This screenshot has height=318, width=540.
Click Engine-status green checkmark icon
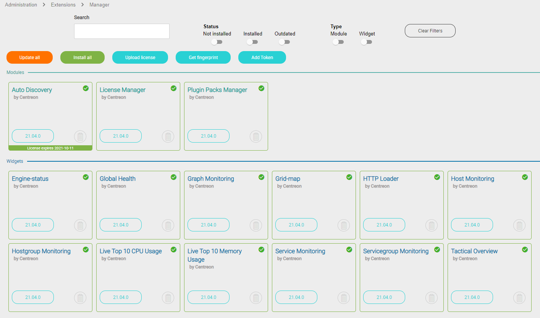point(86,177)
